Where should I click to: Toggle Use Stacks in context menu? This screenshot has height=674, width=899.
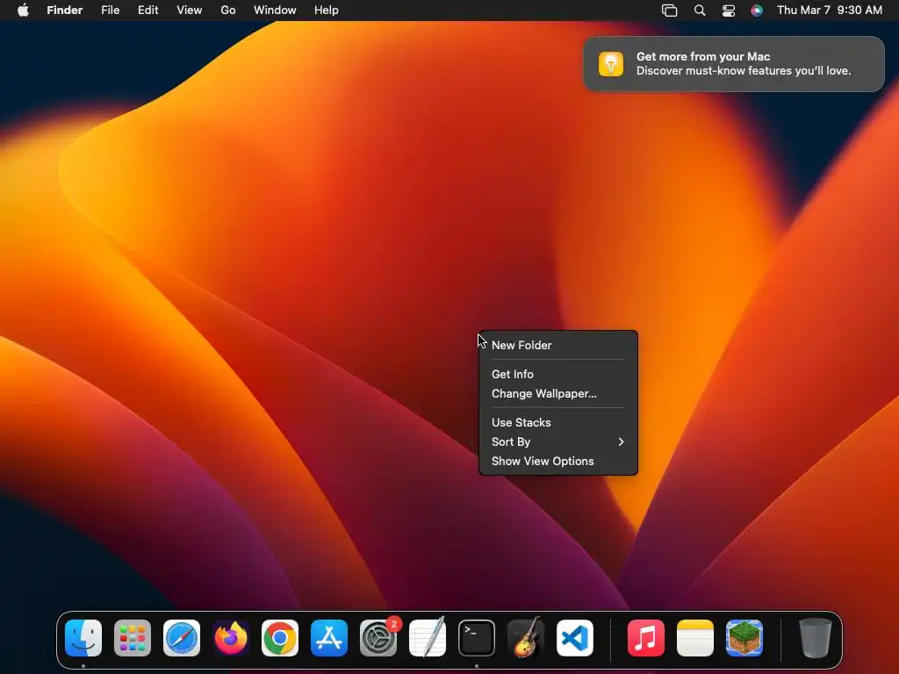557,422
